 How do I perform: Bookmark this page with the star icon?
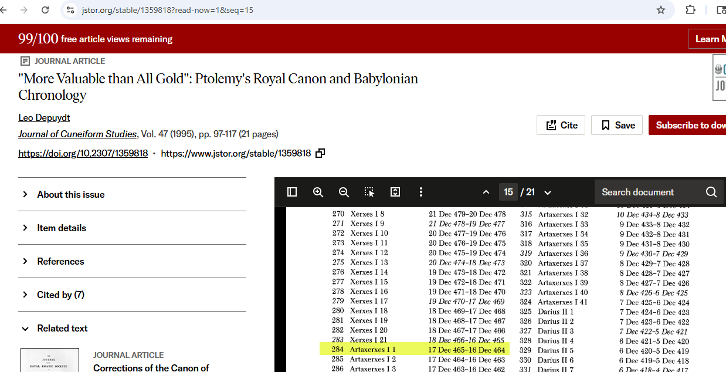point(661,10)
